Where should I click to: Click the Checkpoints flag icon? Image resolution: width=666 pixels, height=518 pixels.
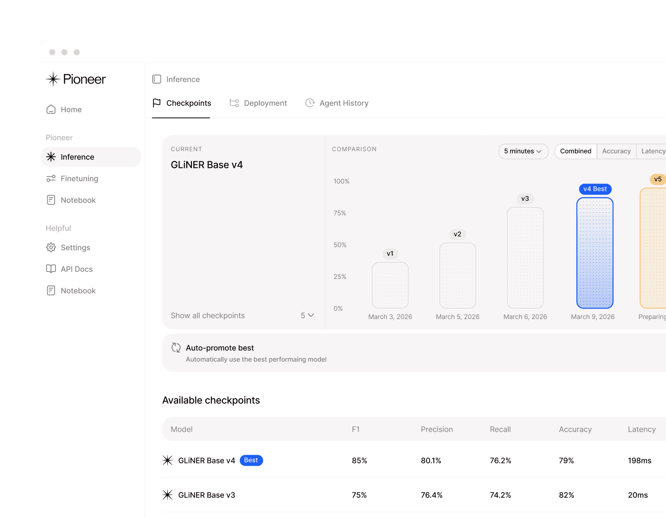coord(157,103)
